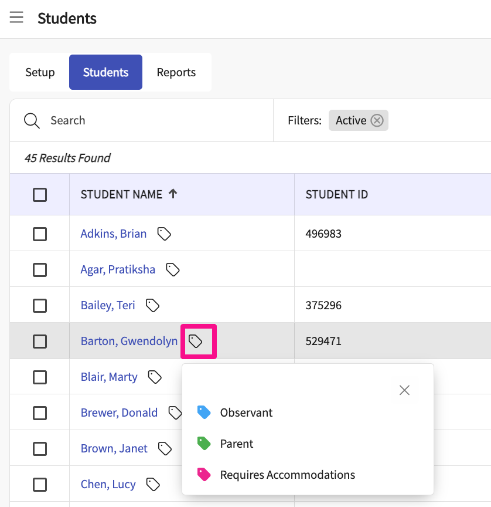Remove the Active filter chip
Viewport: 491px width, 507px height.
coord(377,120)
